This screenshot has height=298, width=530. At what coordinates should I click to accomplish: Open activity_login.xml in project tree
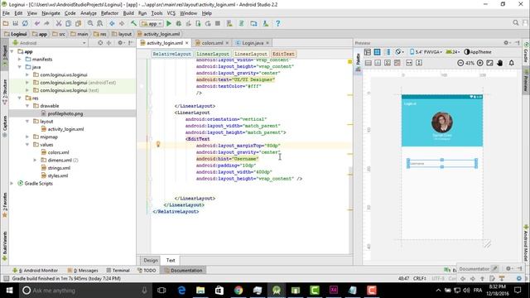(65, 129)
